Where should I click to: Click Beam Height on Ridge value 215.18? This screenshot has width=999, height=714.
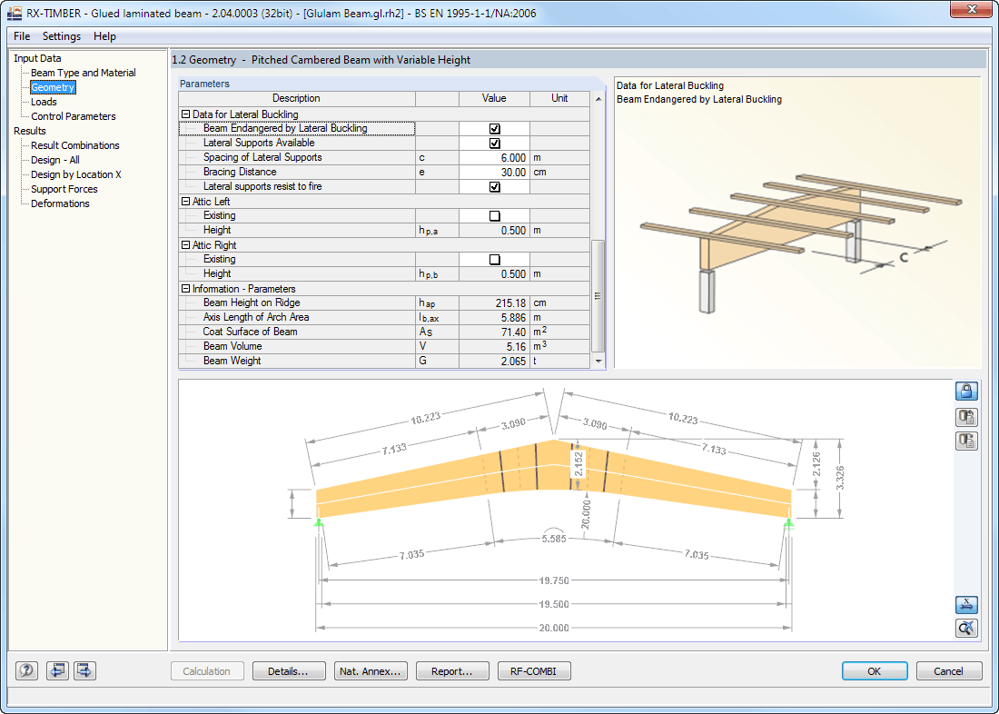click(494, 302)
